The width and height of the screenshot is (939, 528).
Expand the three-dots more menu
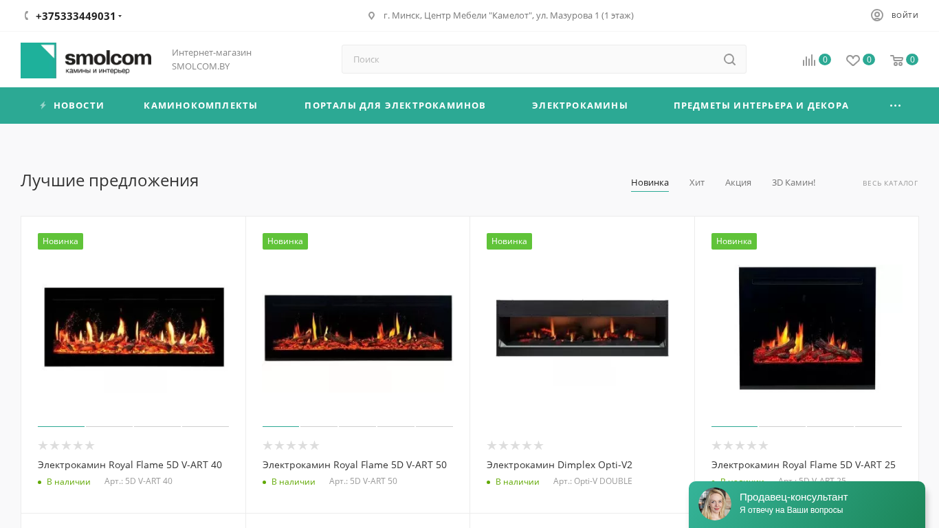[895, 106]
